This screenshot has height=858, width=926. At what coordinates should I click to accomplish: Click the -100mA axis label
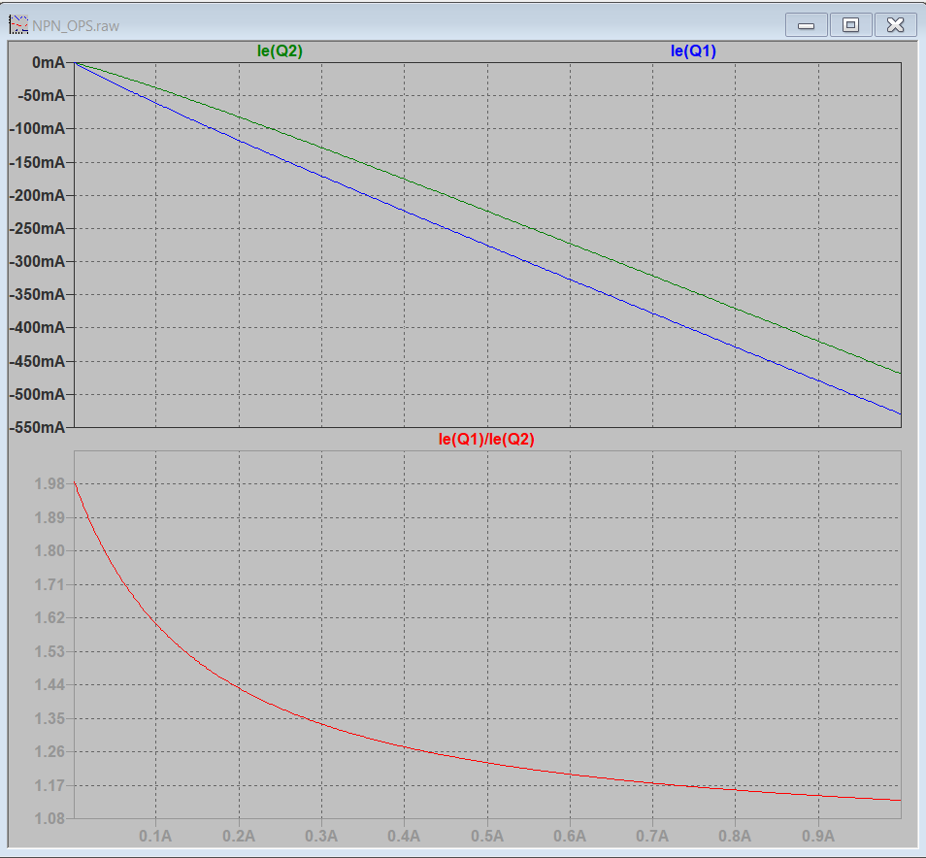pyautogui.click(x=37, y=128)
